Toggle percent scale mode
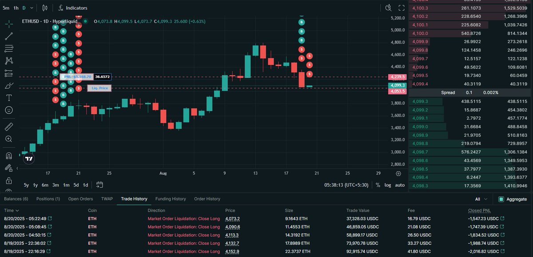The height and width of the screenshot is (257, 533). [378, 185]
